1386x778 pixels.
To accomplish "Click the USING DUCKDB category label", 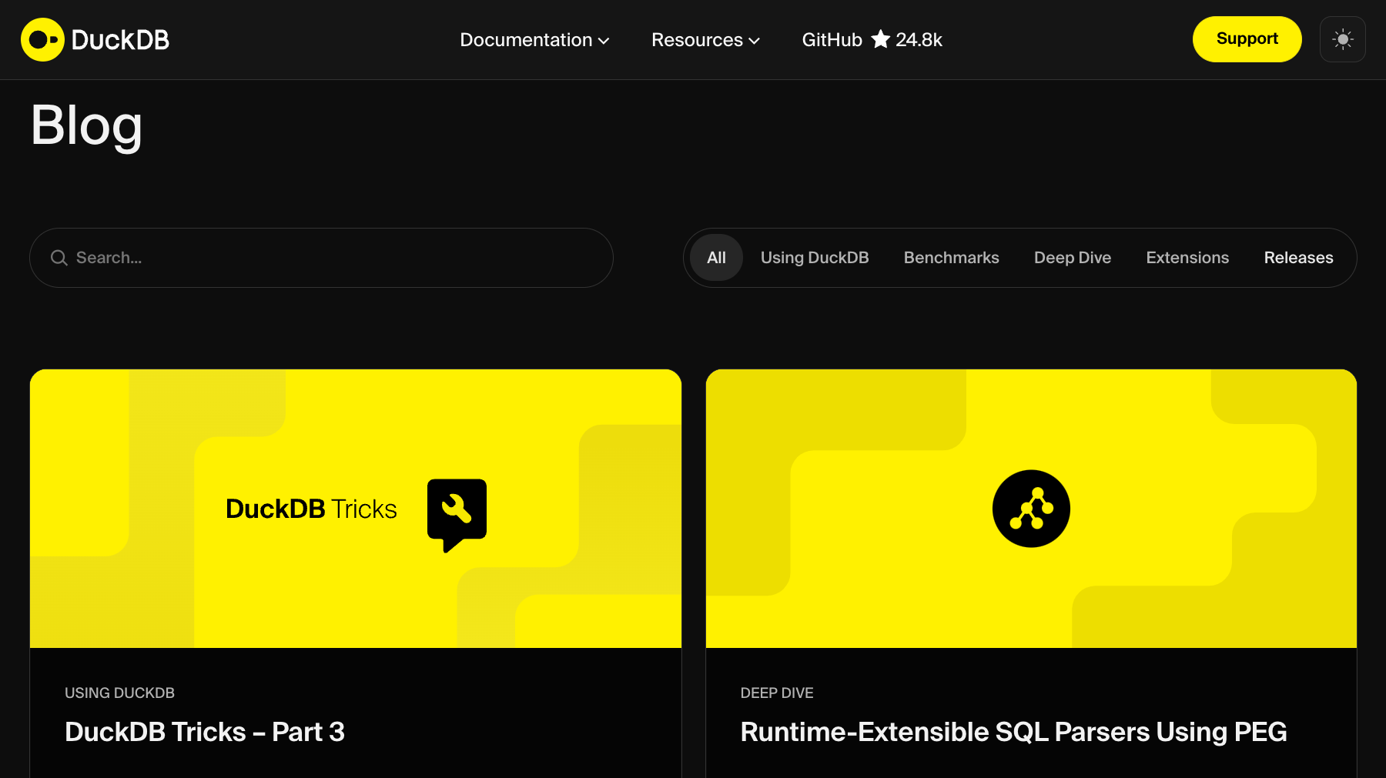I will [119, 693].
